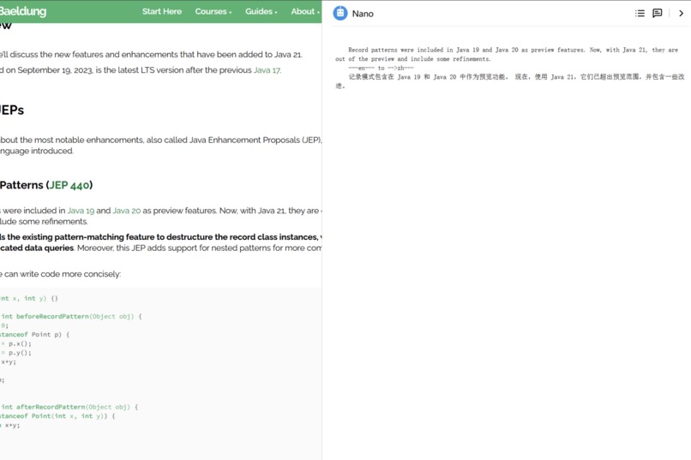Click the 'afterRecordPattern(Object obj)' code line
The image size is (691, 460).
(x=69, y=407)
